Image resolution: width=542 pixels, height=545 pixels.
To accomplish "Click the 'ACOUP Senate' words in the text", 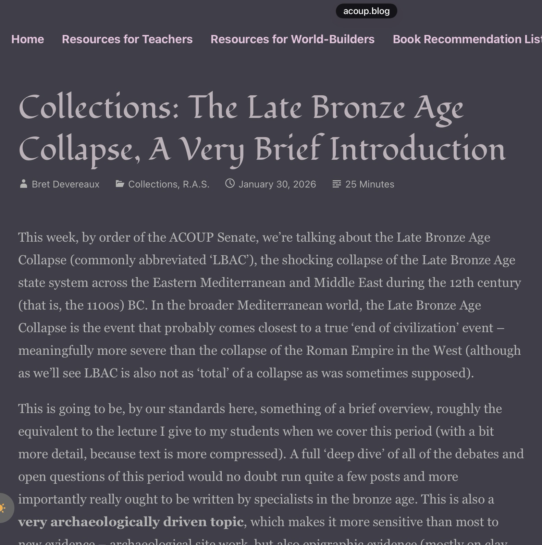I will (214, 237).
